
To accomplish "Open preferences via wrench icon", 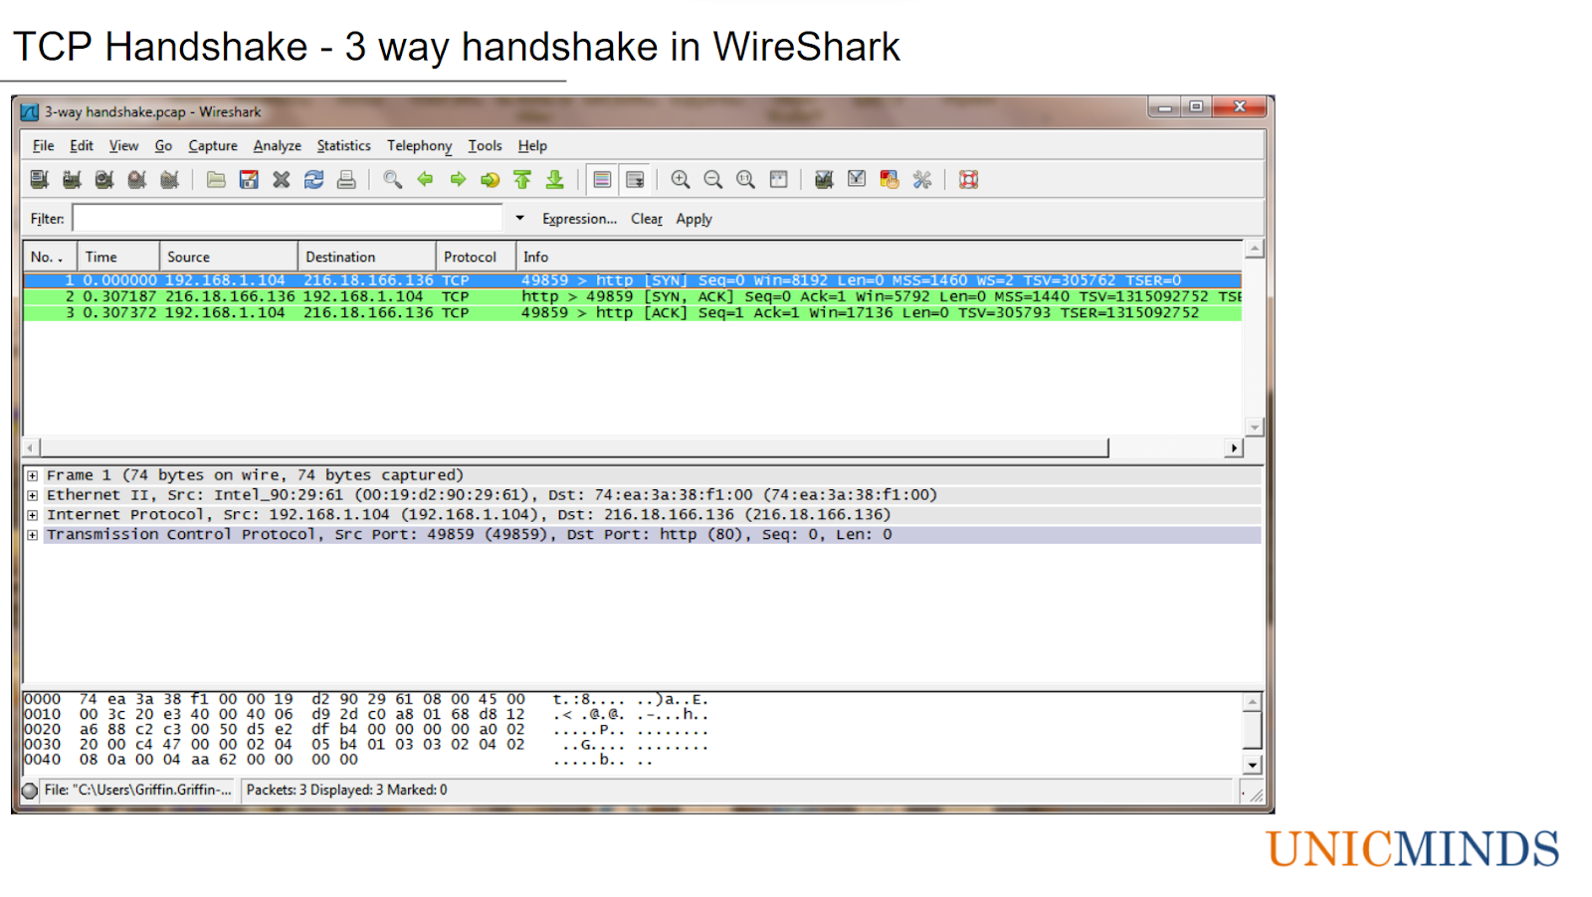I will tap(922, 180).
